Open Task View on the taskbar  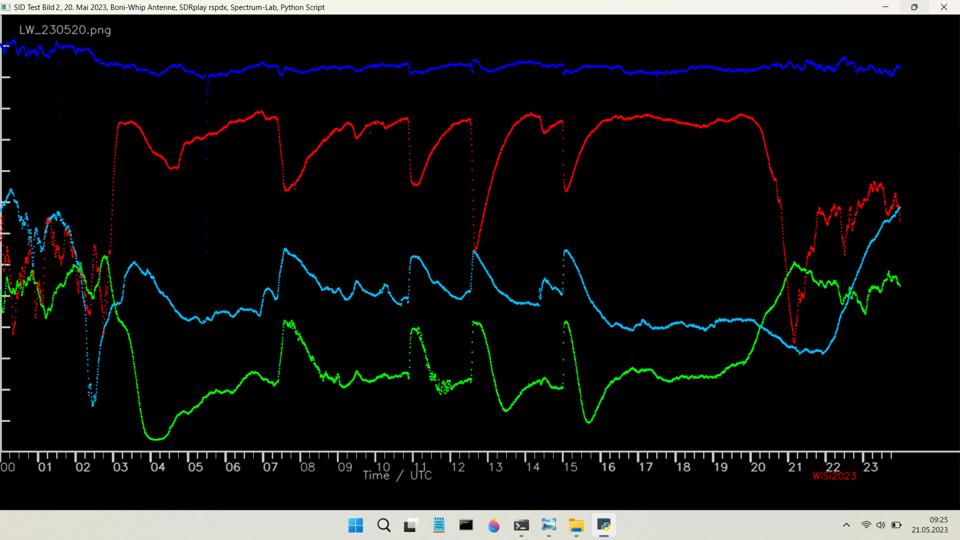(411, 525)
